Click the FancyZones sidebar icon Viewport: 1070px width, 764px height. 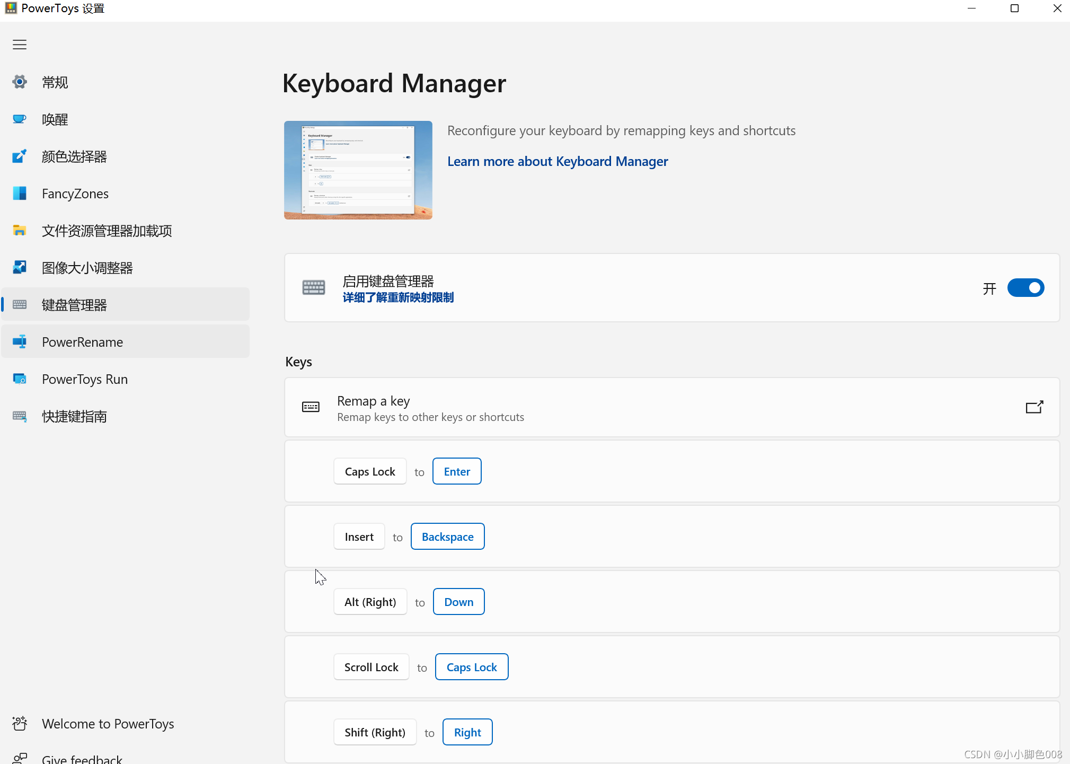click(20, 193)
